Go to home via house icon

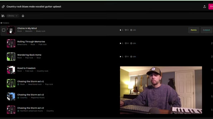click(x=23, y=16)
